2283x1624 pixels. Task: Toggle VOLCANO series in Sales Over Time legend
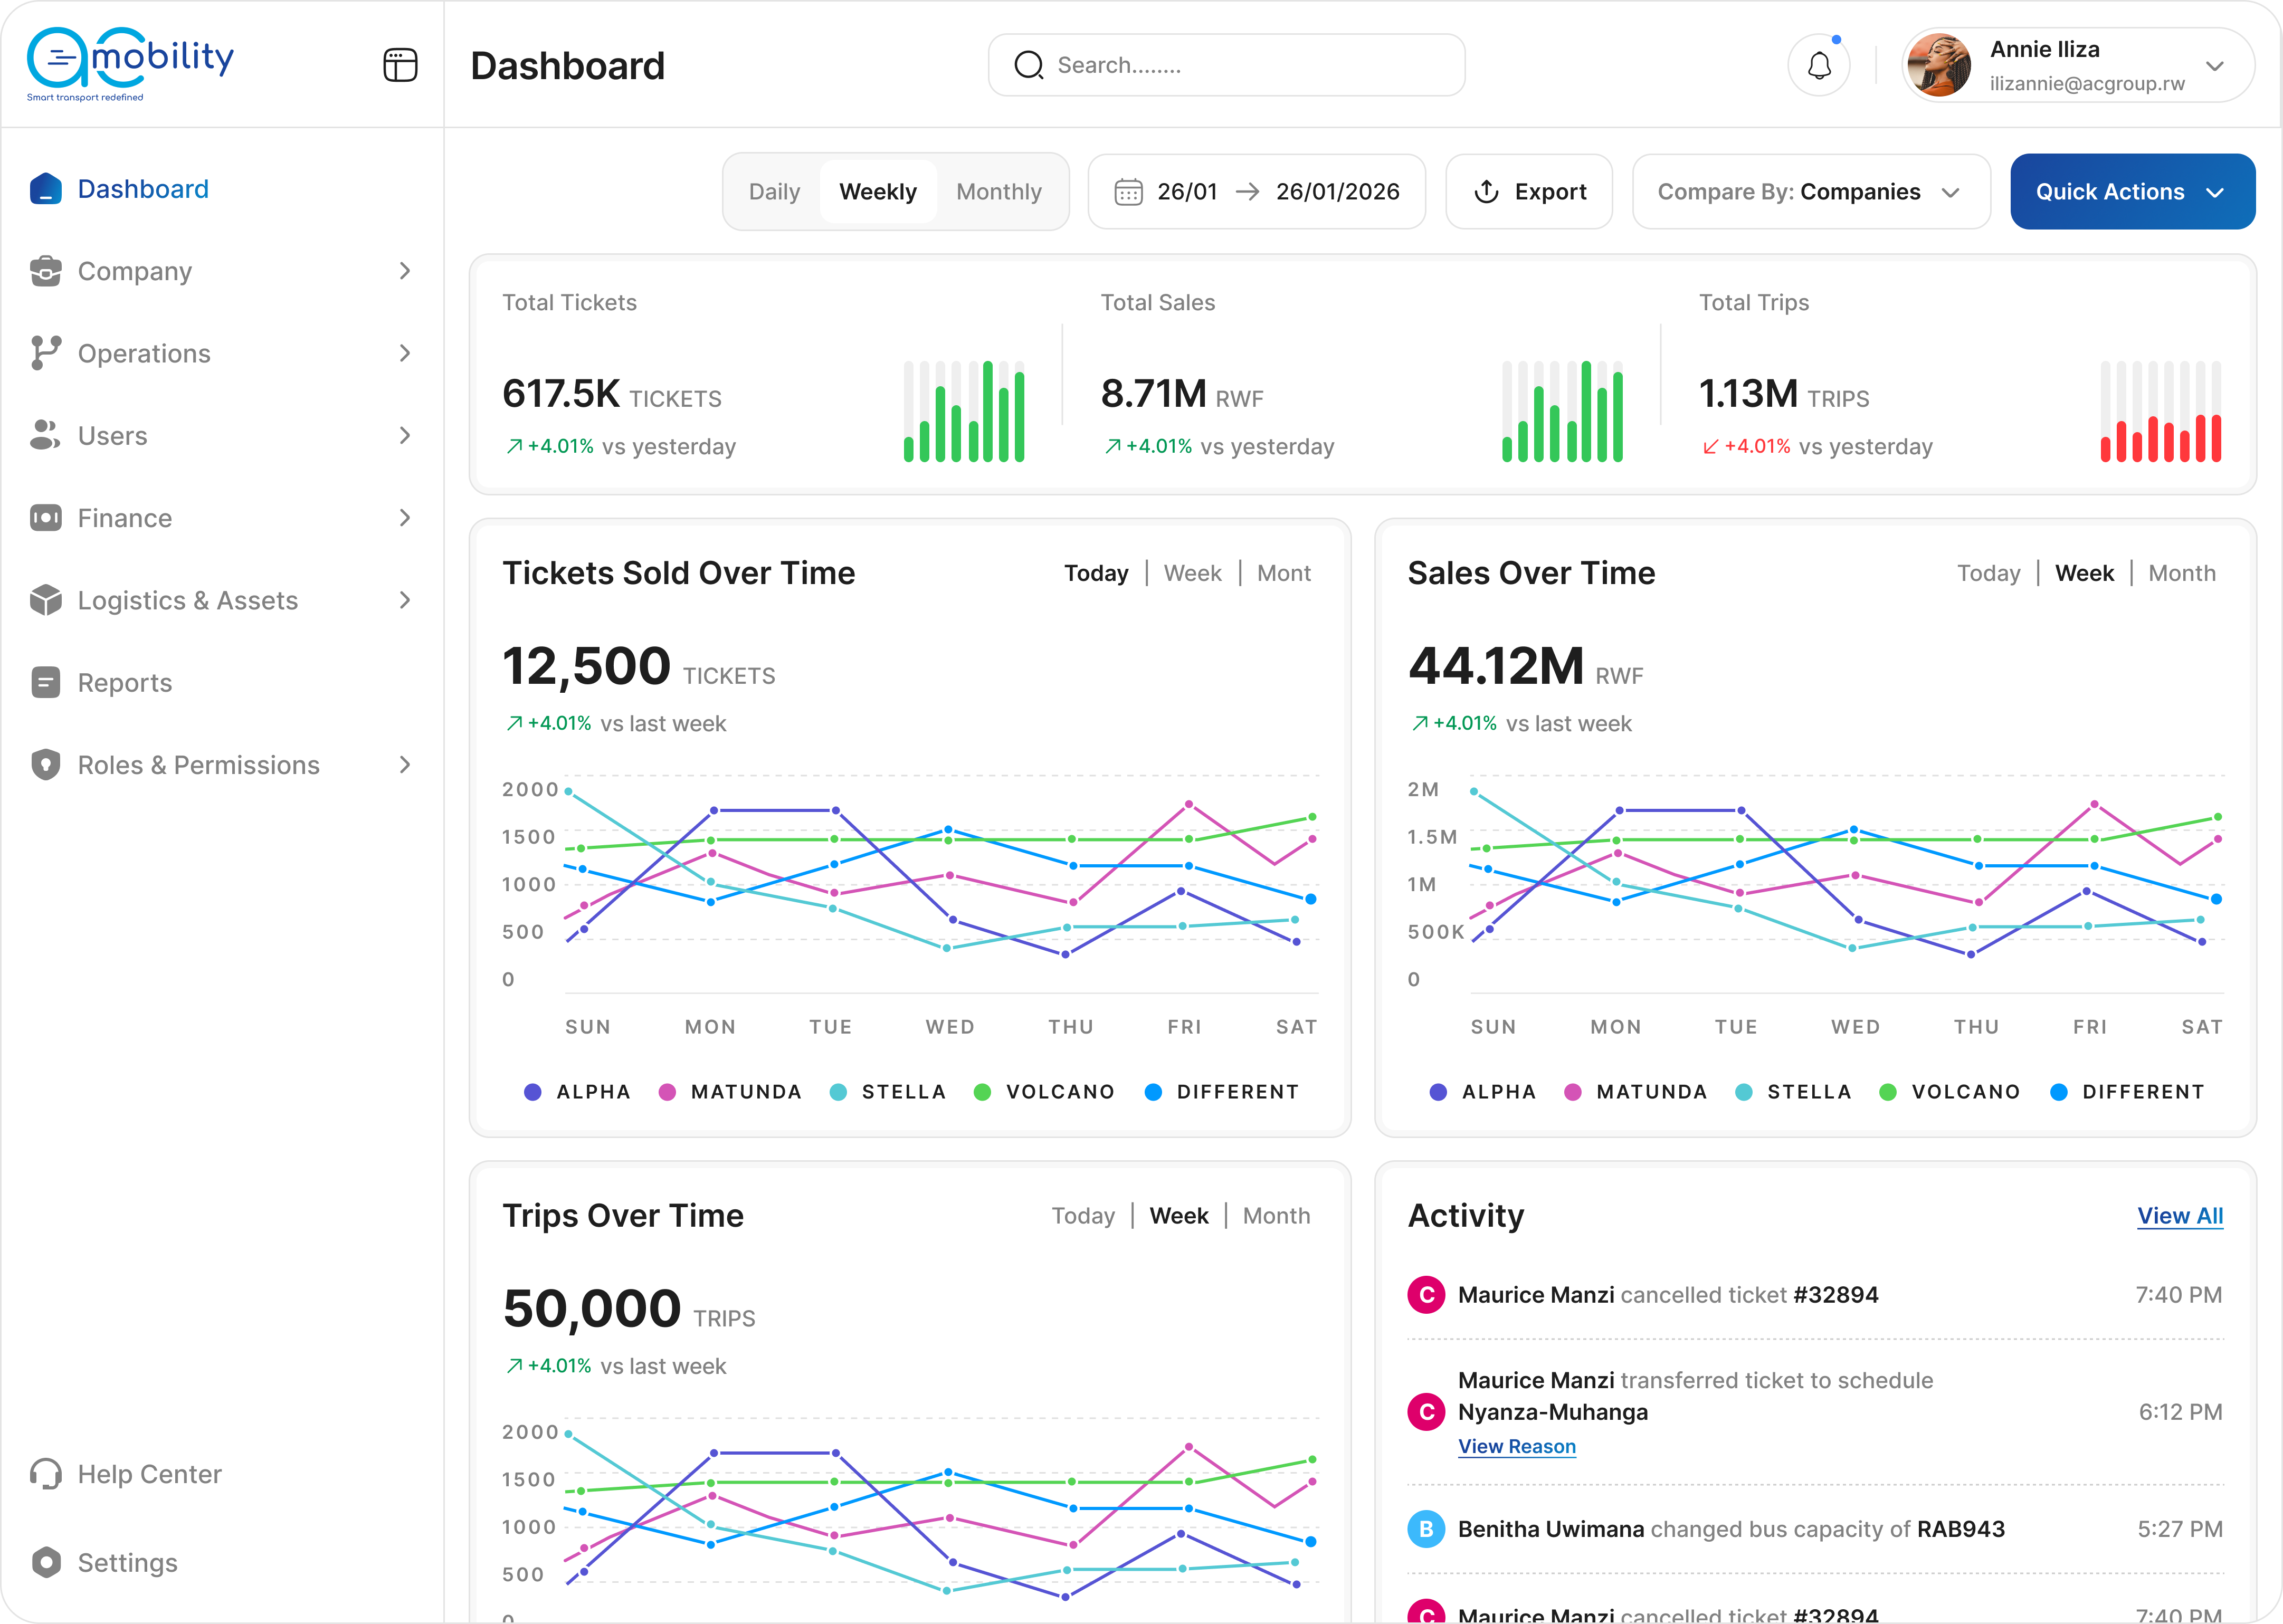pyautogui.click(x=1950, y=1092)
